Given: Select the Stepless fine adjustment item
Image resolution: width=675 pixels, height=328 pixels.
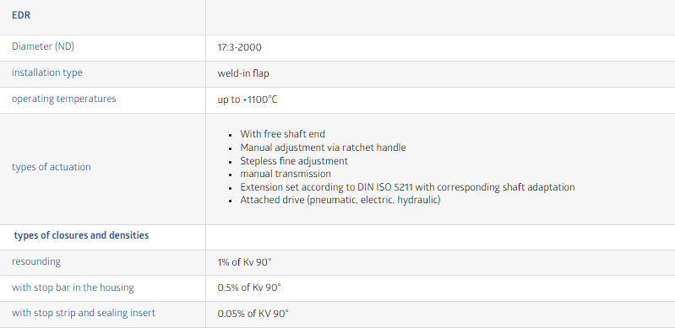Looking at the screenshot, I should pos(294,161).
